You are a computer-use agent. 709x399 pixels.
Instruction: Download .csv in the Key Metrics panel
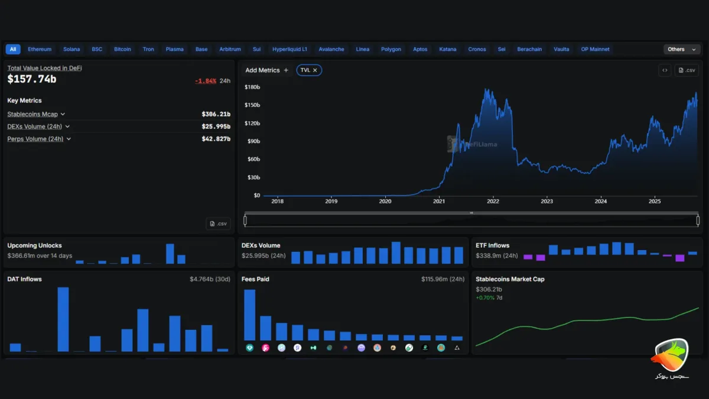coord(218,223)
